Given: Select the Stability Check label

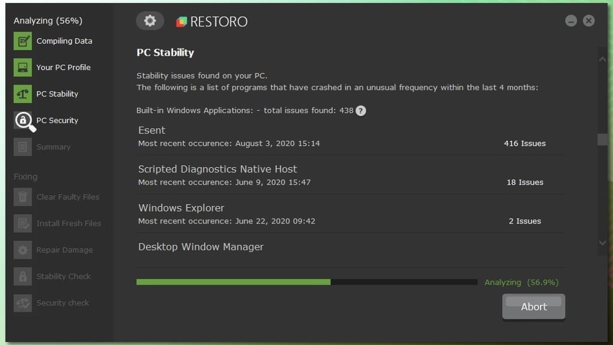Looking at the screenshot, I should point(63,277).
